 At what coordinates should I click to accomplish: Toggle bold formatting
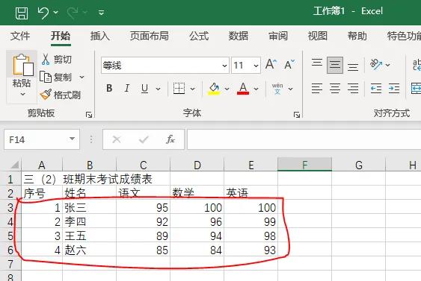point(109,88)
